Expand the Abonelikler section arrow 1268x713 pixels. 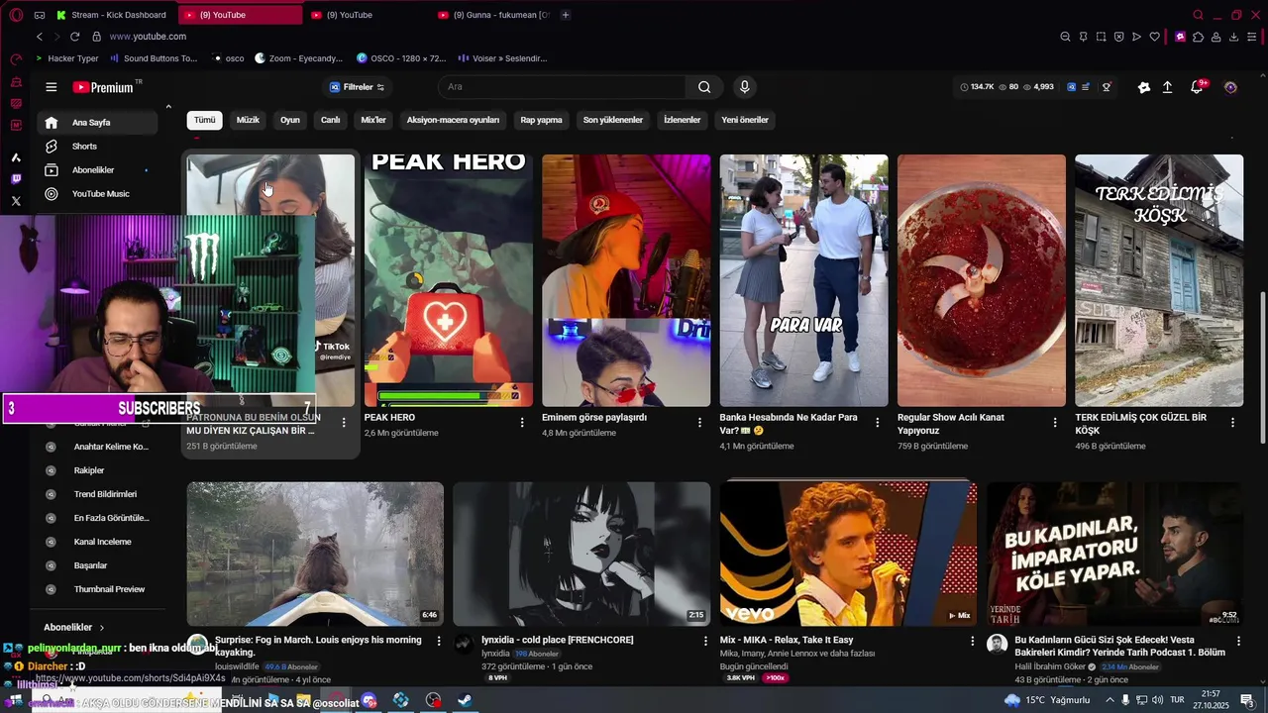(x=101, y=628)
